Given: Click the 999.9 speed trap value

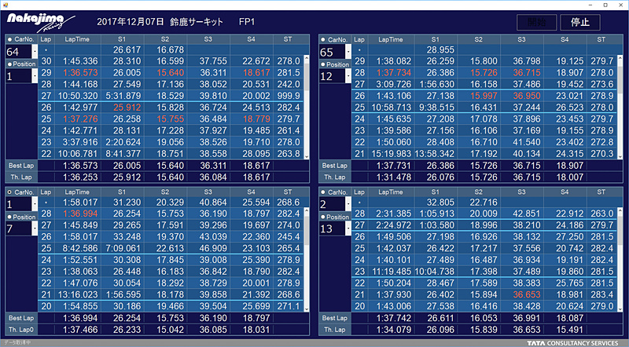Looking at the screenshot, I should (289, 96).
